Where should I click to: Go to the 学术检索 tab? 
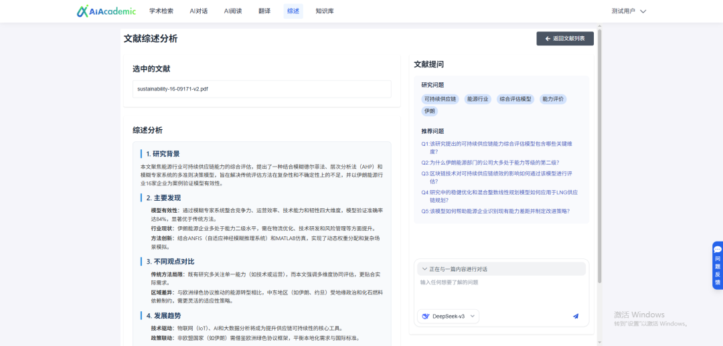(161, 11)
